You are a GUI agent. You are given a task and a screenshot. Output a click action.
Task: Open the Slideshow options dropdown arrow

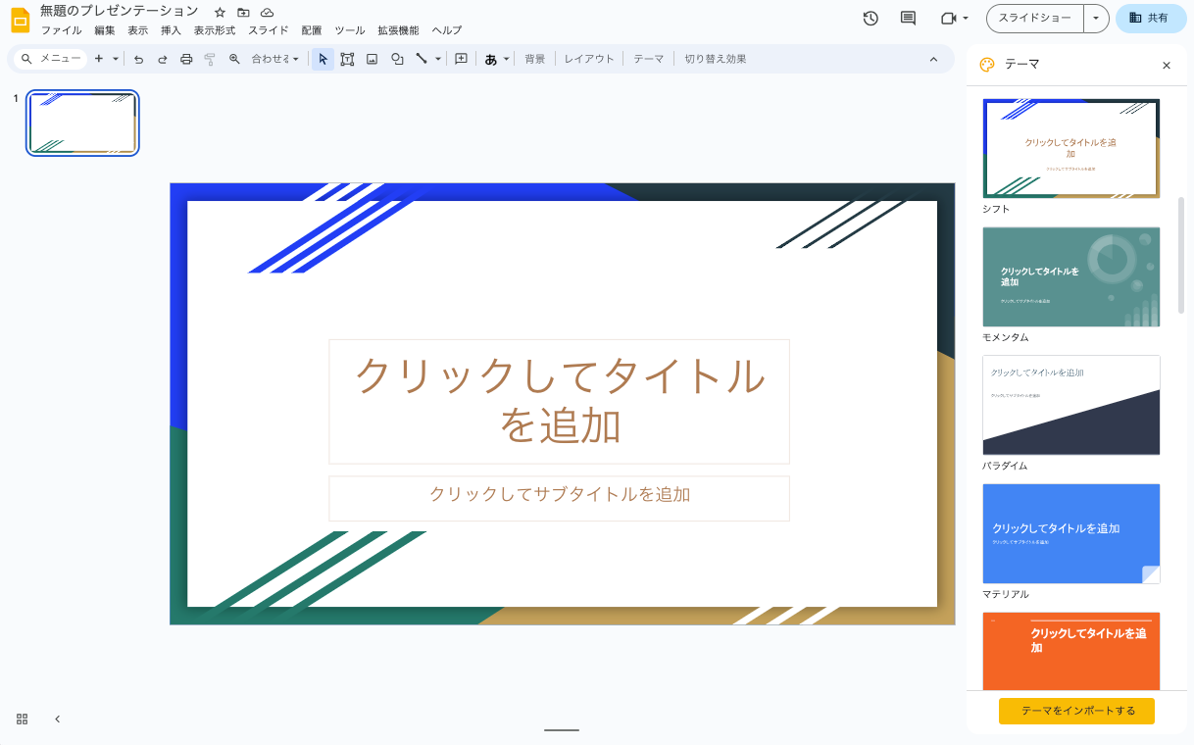(1095, 18)
